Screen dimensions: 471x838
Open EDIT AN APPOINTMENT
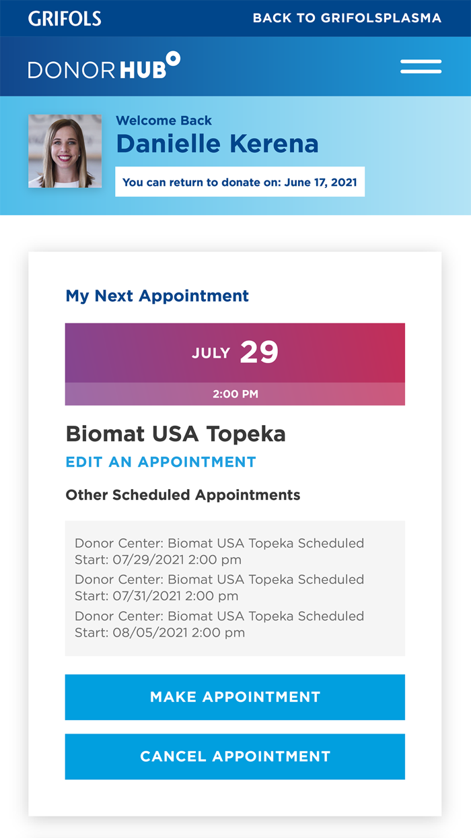click(161, 462)
